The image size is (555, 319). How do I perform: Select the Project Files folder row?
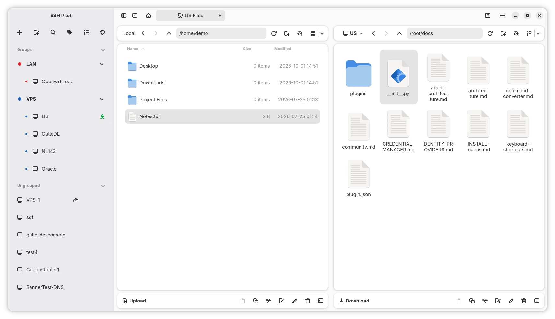click(x=222, y=100)
